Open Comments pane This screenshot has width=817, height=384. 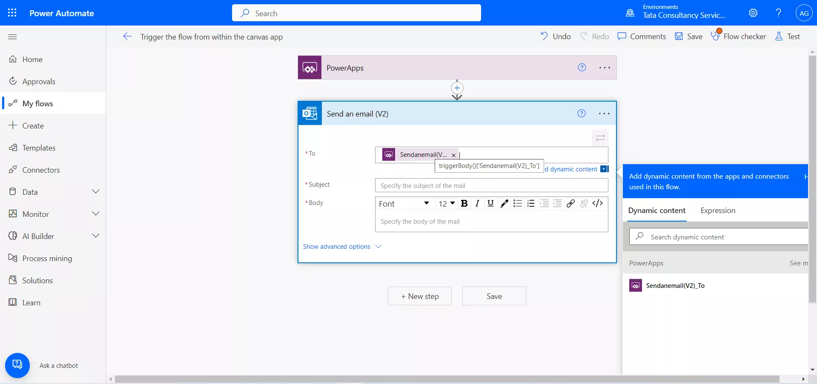[642, 37]
